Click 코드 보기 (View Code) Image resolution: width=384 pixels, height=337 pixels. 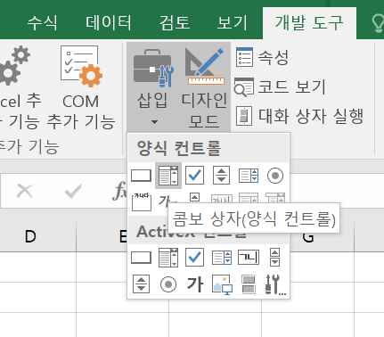point(281,87)
